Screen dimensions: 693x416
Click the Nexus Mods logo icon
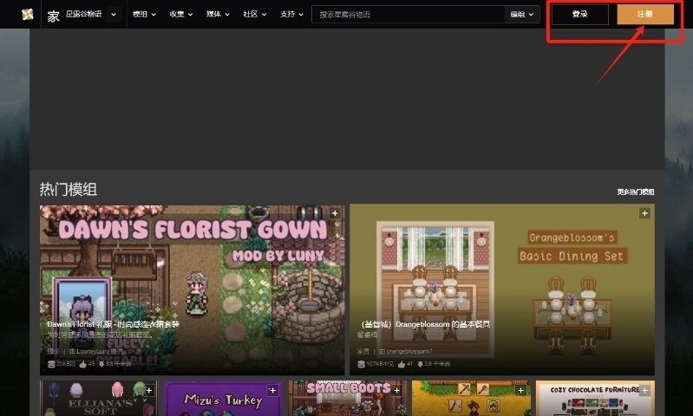point(27,15)
